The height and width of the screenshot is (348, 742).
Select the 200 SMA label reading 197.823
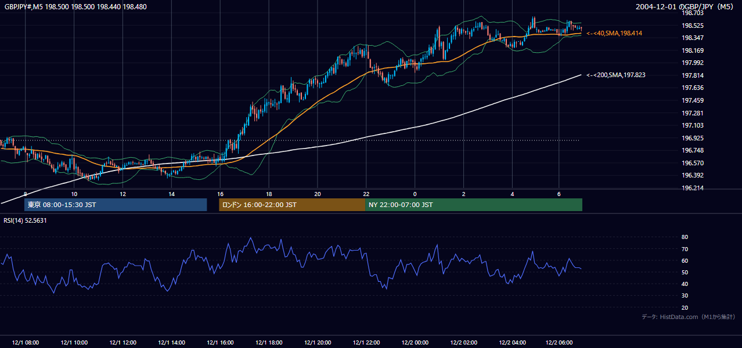point(616,75)
